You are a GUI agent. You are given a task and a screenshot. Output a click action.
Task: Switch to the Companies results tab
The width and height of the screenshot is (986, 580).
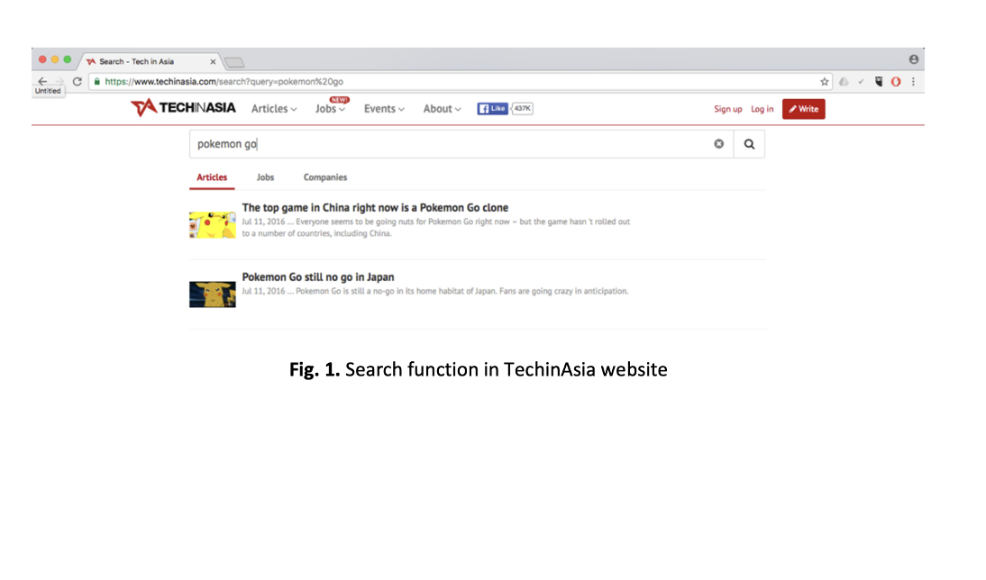click(x=325, y=177)
